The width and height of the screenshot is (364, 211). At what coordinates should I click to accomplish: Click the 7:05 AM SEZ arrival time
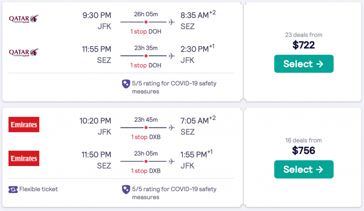coord(194,121)
